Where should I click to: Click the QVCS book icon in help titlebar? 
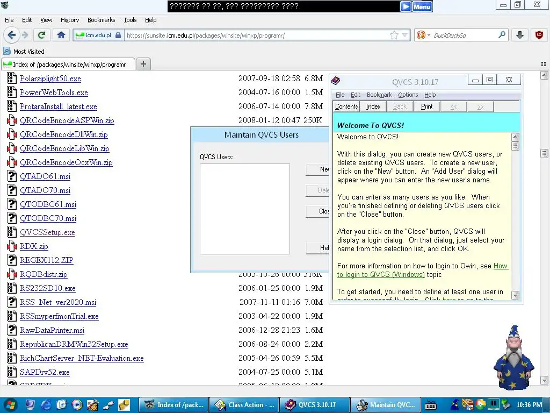pos(336,81)
